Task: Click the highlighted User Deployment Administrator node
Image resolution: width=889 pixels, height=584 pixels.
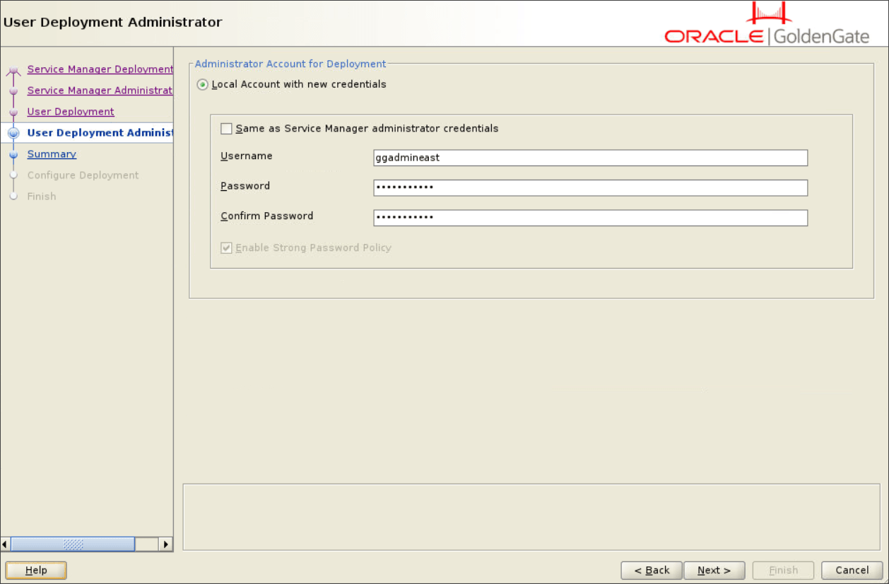Action: [x=14, y=133]
